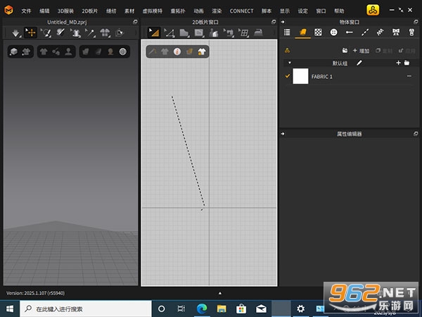This screenshot has height=317, width=422.
Task: Select the Sewing machine tool in 2D toolbar
Action: [x=229, y=33]
